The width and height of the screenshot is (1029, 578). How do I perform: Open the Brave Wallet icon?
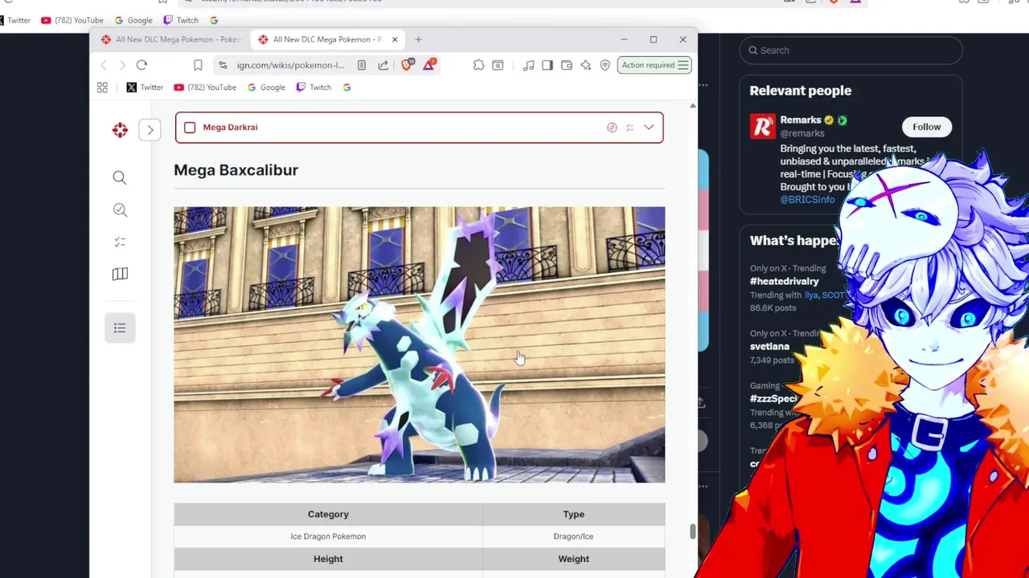point(567,65)
